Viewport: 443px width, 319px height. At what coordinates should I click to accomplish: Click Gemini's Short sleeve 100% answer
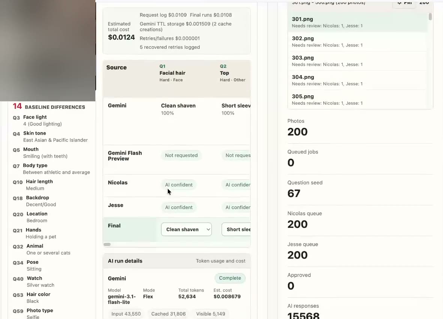(236, 109)
